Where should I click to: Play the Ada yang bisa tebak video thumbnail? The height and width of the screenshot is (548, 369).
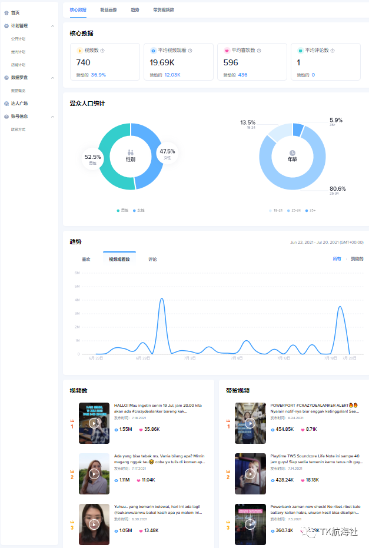point(94,474)
